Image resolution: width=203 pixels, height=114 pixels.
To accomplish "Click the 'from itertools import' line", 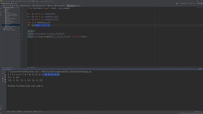I will click(49, 8).
